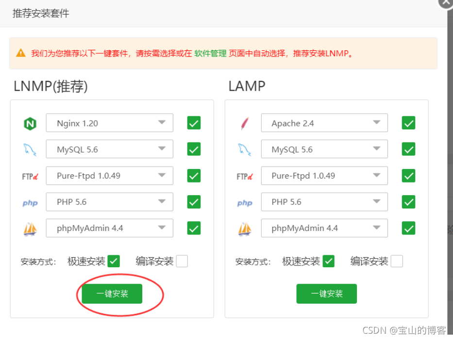Toggle 极速安装 checkbox under LAMP

(328, 262)
